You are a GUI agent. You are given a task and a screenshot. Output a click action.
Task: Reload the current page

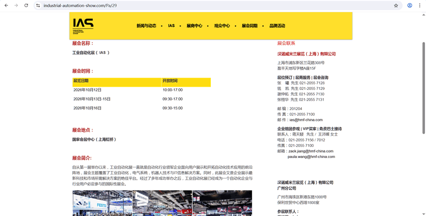(26, 5)
